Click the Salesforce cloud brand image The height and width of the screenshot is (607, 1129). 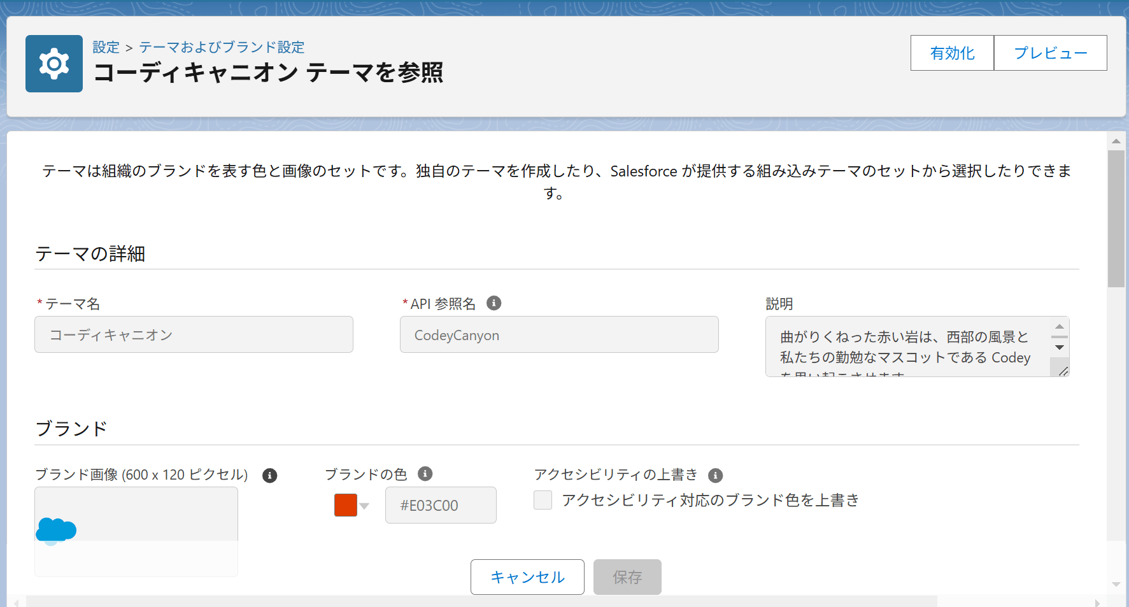[56, 530]
